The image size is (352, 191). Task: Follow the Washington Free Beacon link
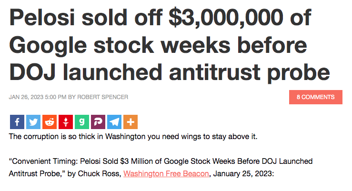tap(166, 173)
